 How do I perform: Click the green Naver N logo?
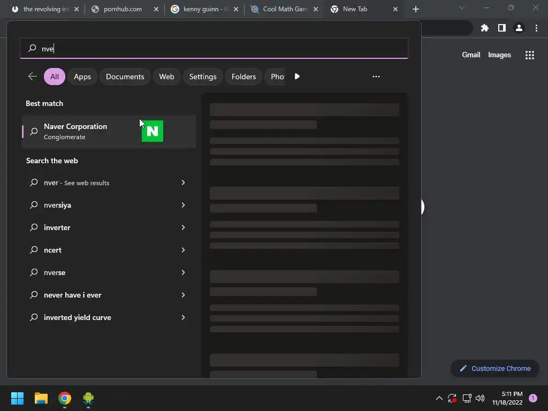point(153,131)
